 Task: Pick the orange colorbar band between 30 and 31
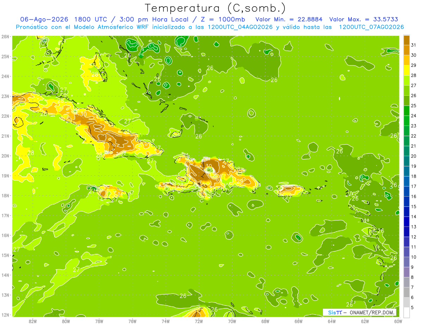pos(406,50)
